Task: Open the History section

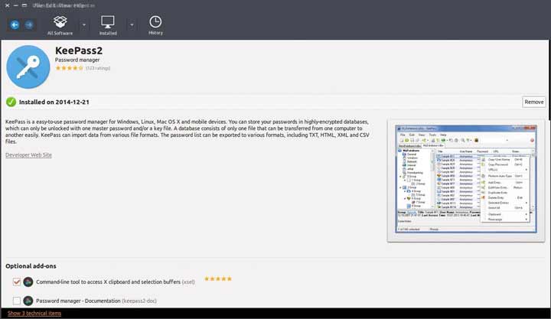Action: coord(155,25)
